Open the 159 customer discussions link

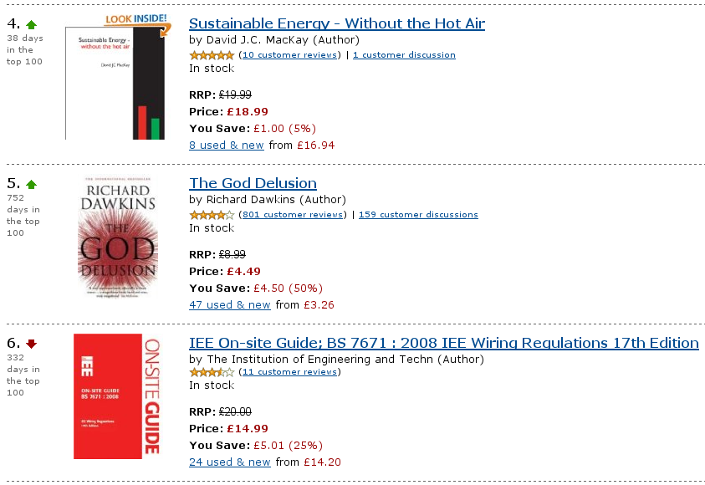click(418, 214)
